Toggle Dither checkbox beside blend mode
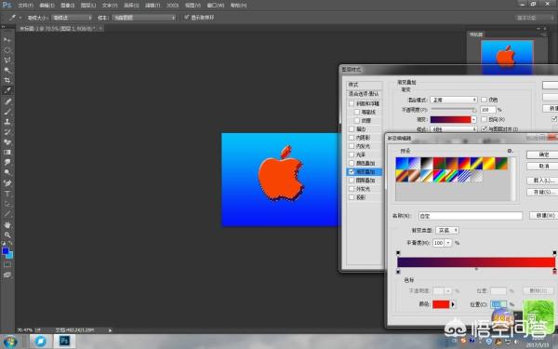 (x=484, y=100)
